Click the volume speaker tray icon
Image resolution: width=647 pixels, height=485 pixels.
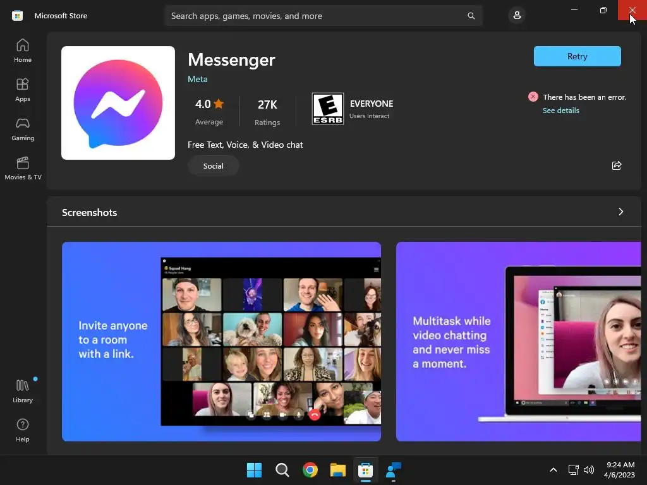(x=589, y=470)
